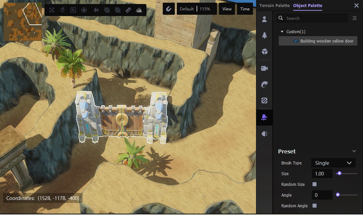Click the second overlapping squares ungroup icon
This screenshot has height=215, width=363.
(118, 10)
